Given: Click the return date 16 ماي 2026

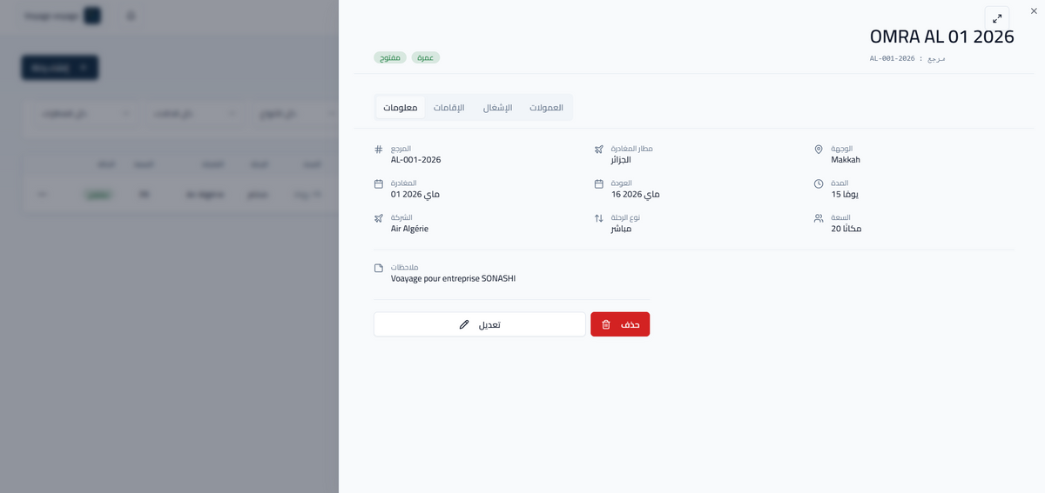Looking at the screenshot, I should point(636,194).
